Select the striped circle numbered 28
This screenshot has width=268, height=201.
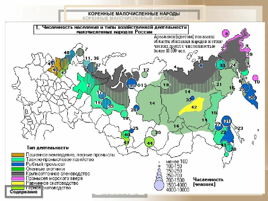coord(229,148)
